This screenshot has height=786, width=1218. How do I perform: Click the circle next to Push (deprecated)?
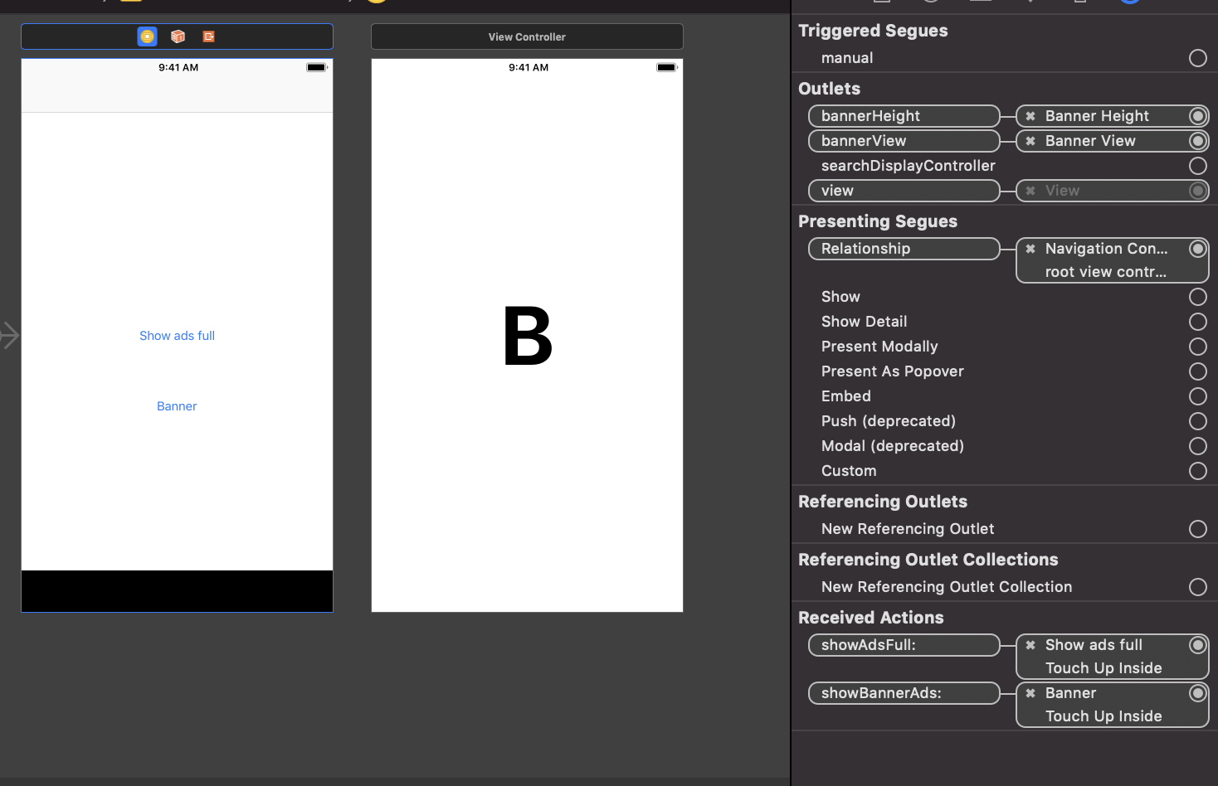pyautogui.click(x=1198, y=421)
